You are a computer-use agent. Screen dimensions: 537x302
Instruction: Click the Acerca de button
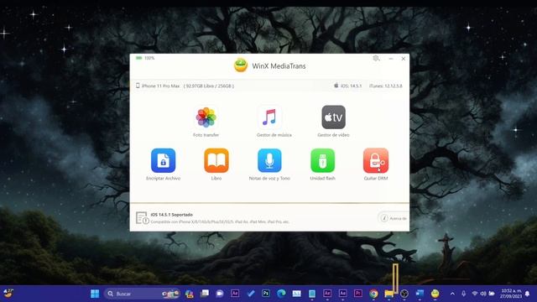[394, 218]
